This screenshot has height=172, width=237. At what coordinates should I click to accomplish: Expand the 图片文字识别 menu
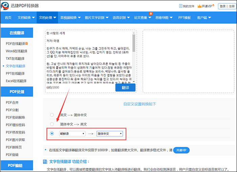tap(96, 18)
